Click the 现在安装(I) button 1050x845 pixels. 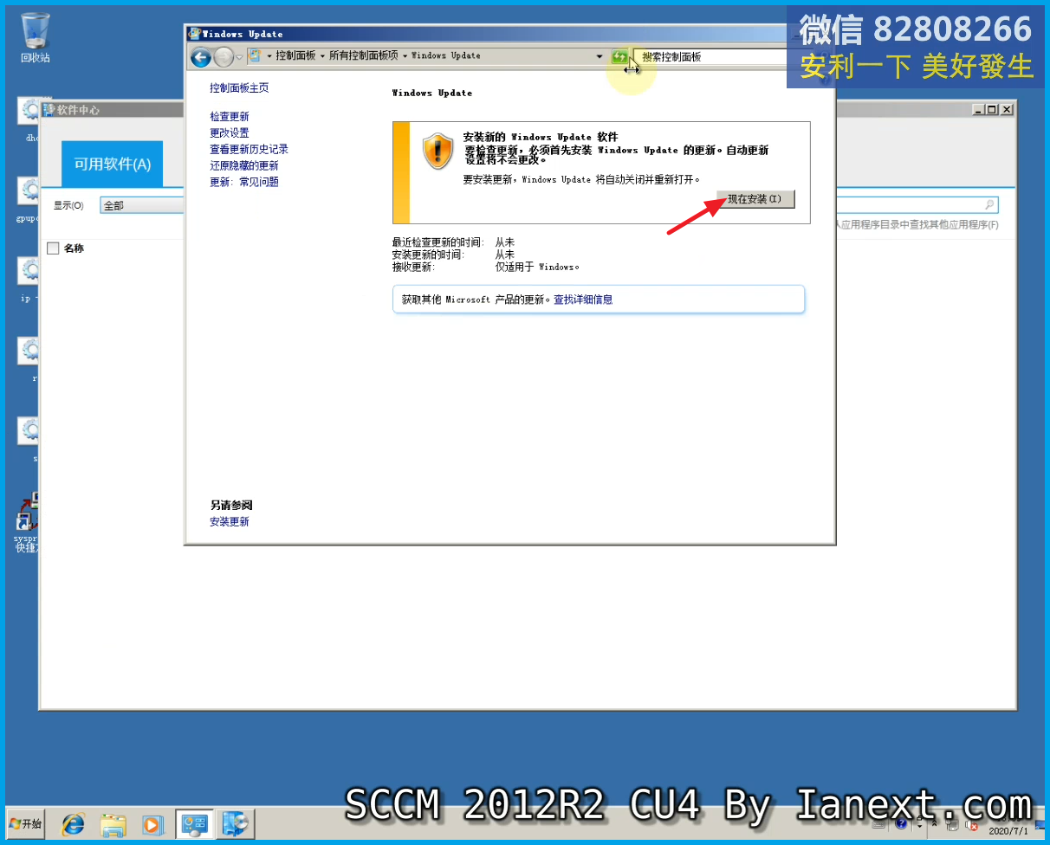pyautogui.click(x=755, y=199)
